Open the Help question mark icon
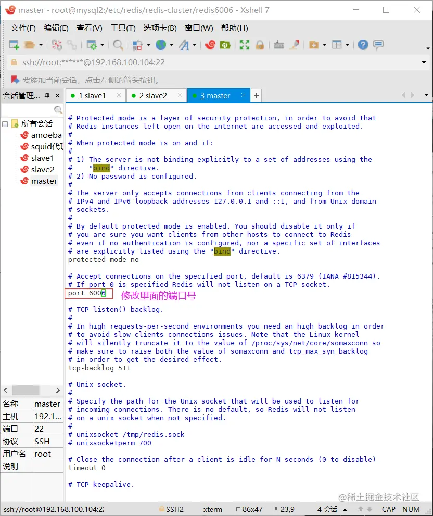The image size is (433, 516). pyautogui.click(x=363, y=45)
